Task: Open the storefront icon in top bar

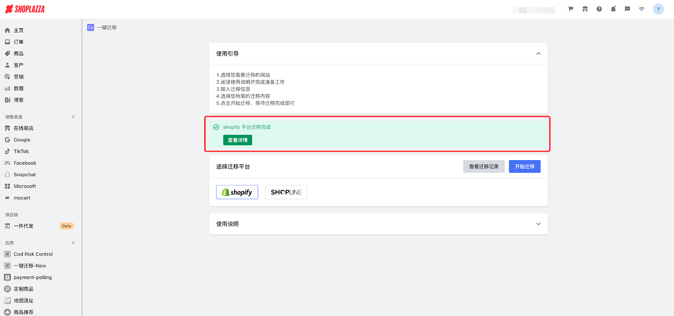Action: click(x=585, y=9)
